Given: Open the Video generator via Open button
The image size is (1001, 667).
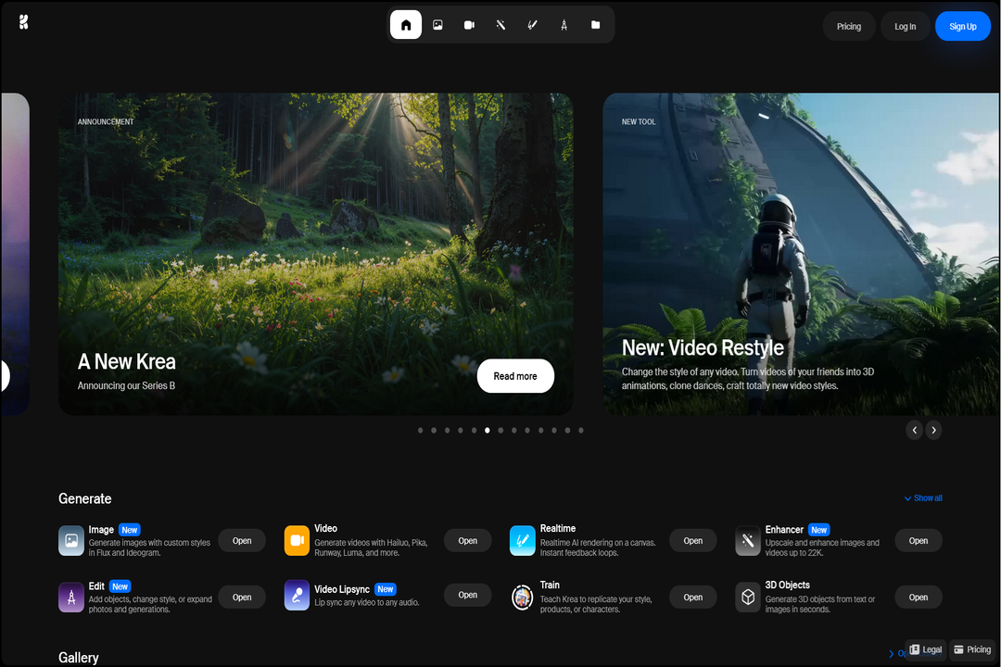Looking at the screenshot, I should point(467,541).
